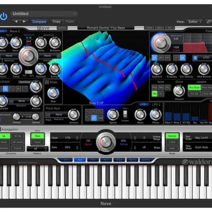Go to next preset with right arrow

[24, 22]
